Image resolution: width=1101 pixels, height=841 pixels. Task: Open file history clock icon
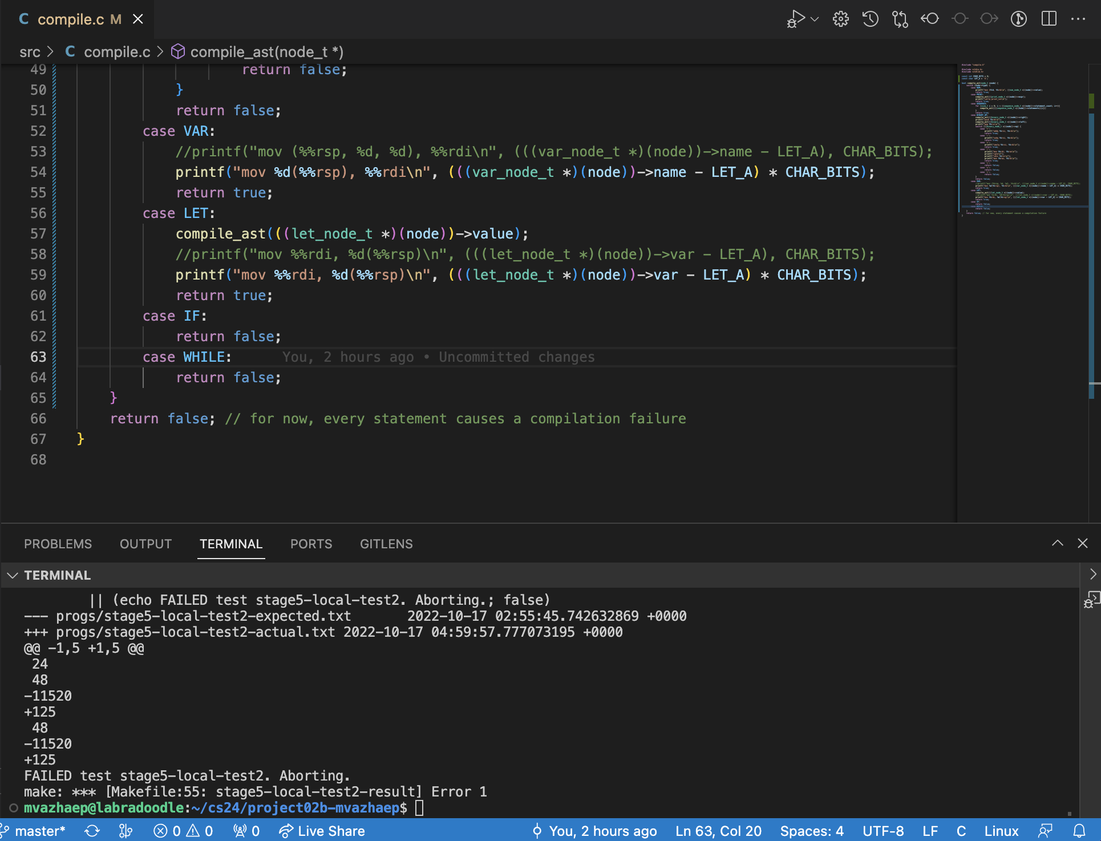click(x=870, y=19)
